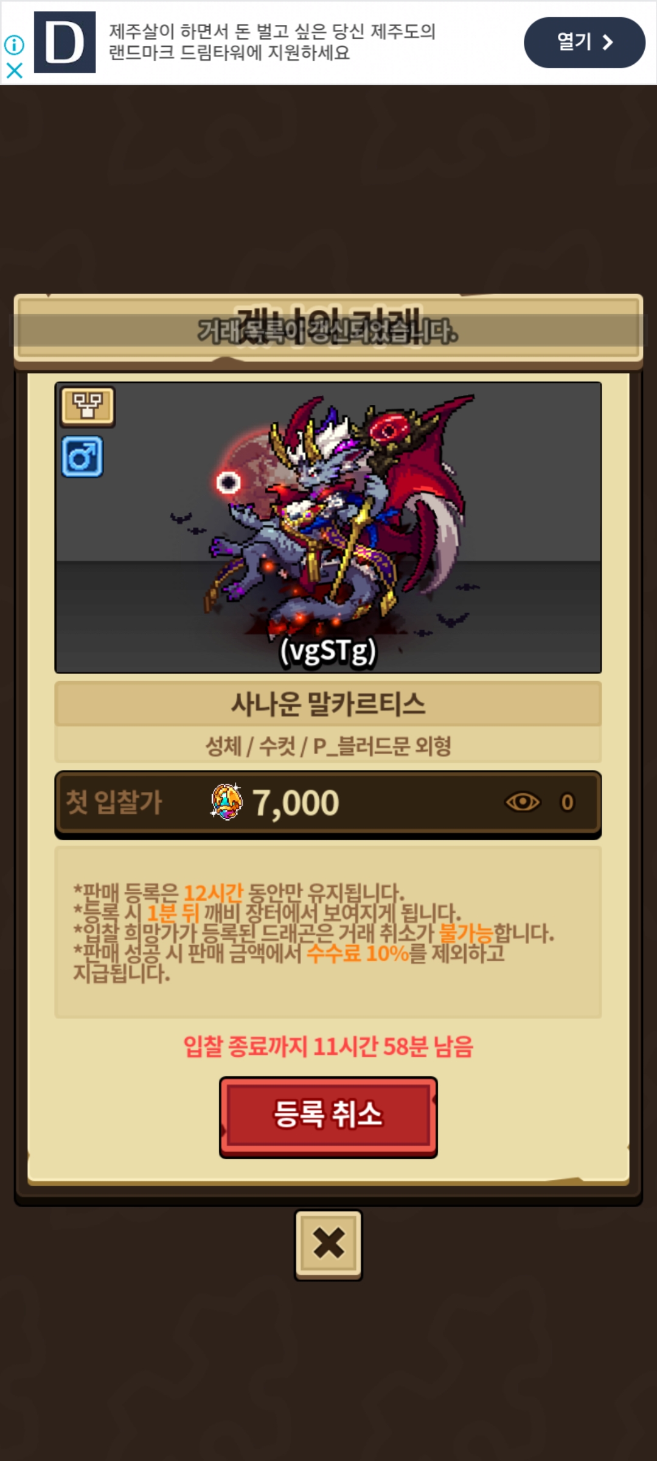Tap the ad info icon
Image resolution: width=657 pixels, height=1461 pixels.
[14, 44]
